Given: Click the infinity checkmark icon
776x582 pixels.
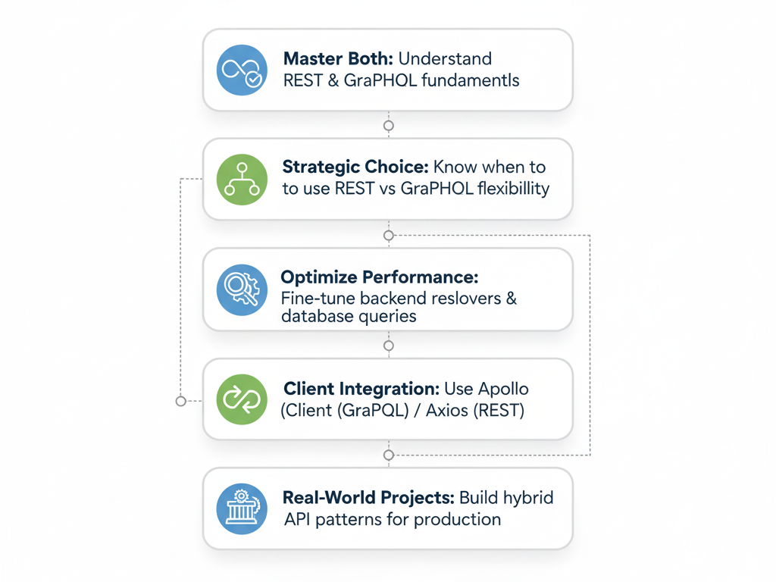Looking at the screenshot, I should (x=242, y=70).
